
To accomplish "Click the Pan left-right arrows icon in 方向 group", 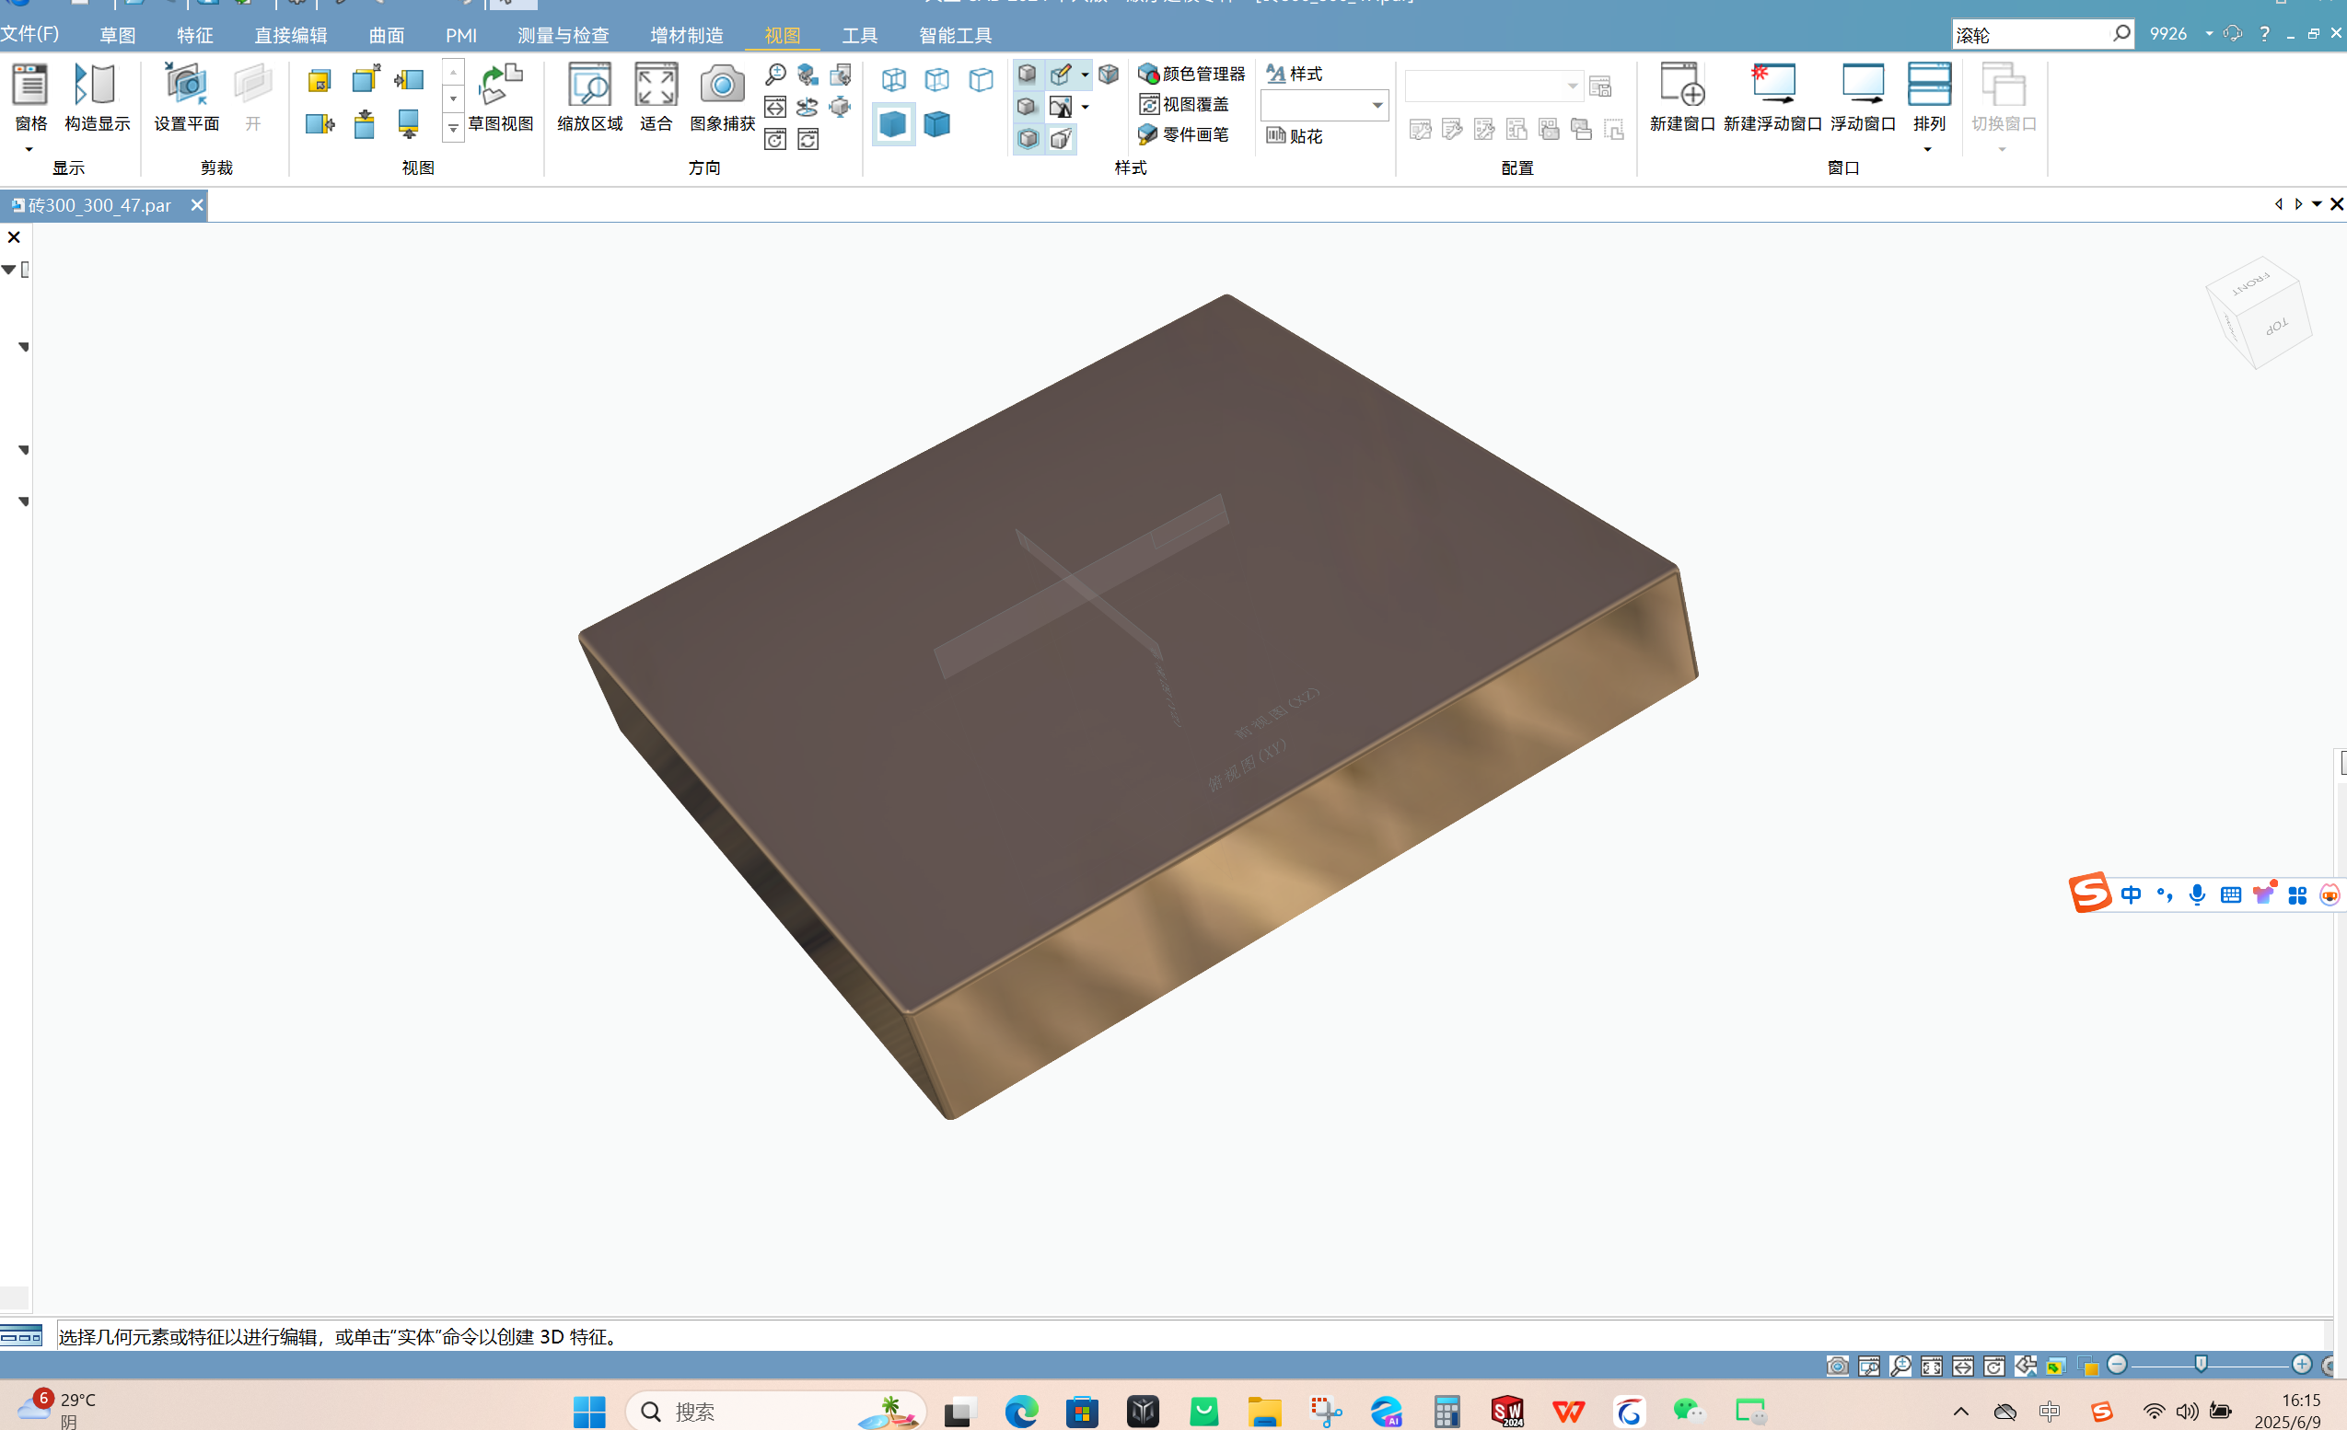I will click(775, 107).
